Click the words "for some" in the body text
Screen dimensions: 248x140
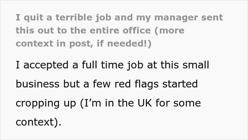point(178,103)
